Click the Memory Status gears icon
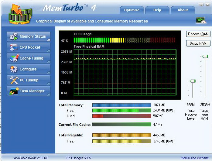The width and height of the screenshot is (212, 161). pos(14,36)
